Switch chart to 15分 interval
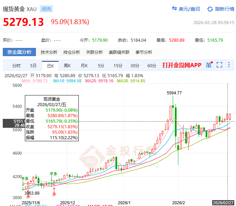Image resolution: width=236 pixels, height=206 pixels. click(118, 66)
